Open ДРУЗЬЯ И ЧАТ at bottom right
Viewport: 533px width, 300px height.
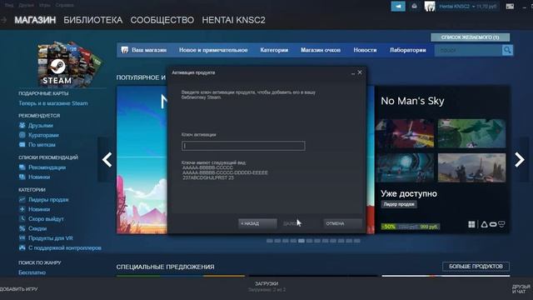pos(521,289)
